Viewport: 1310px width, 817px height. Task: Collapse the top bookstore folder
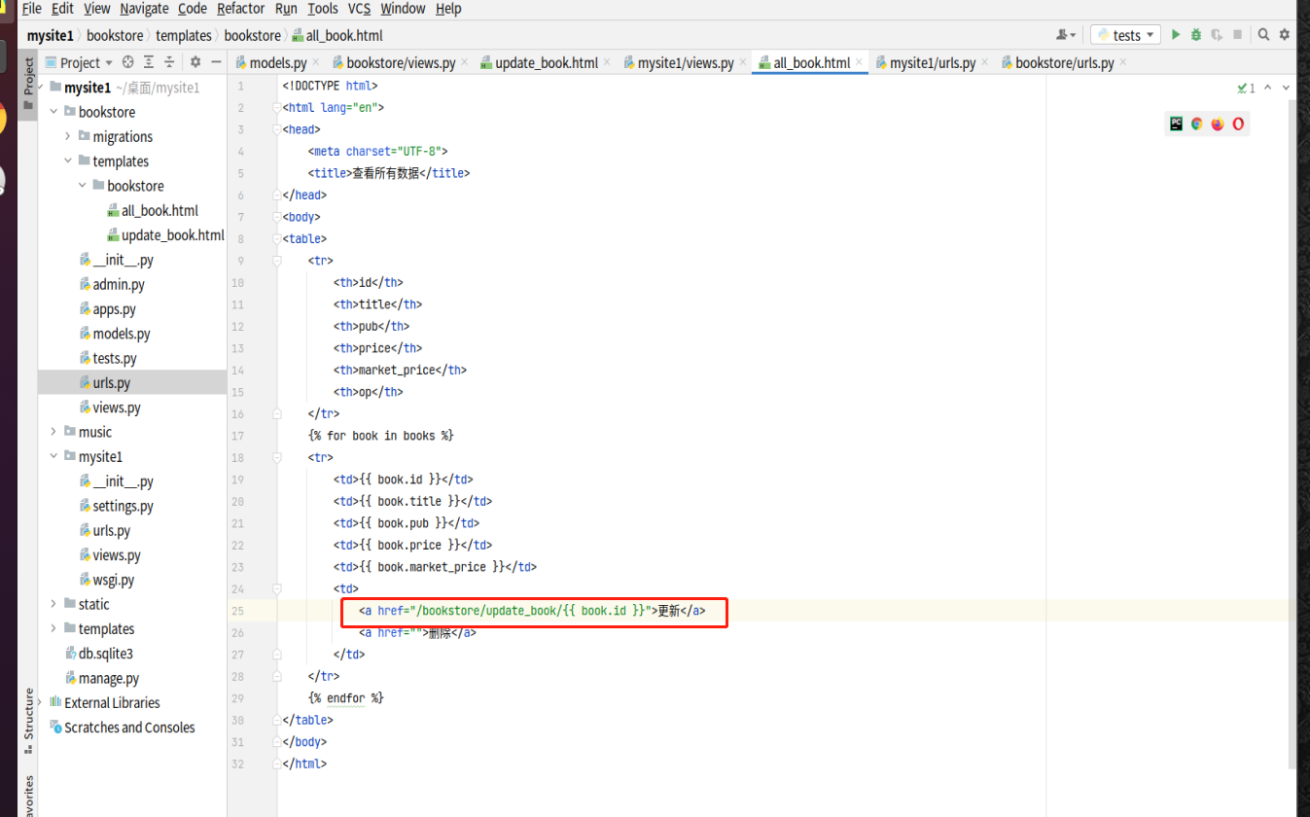(54, 112)
